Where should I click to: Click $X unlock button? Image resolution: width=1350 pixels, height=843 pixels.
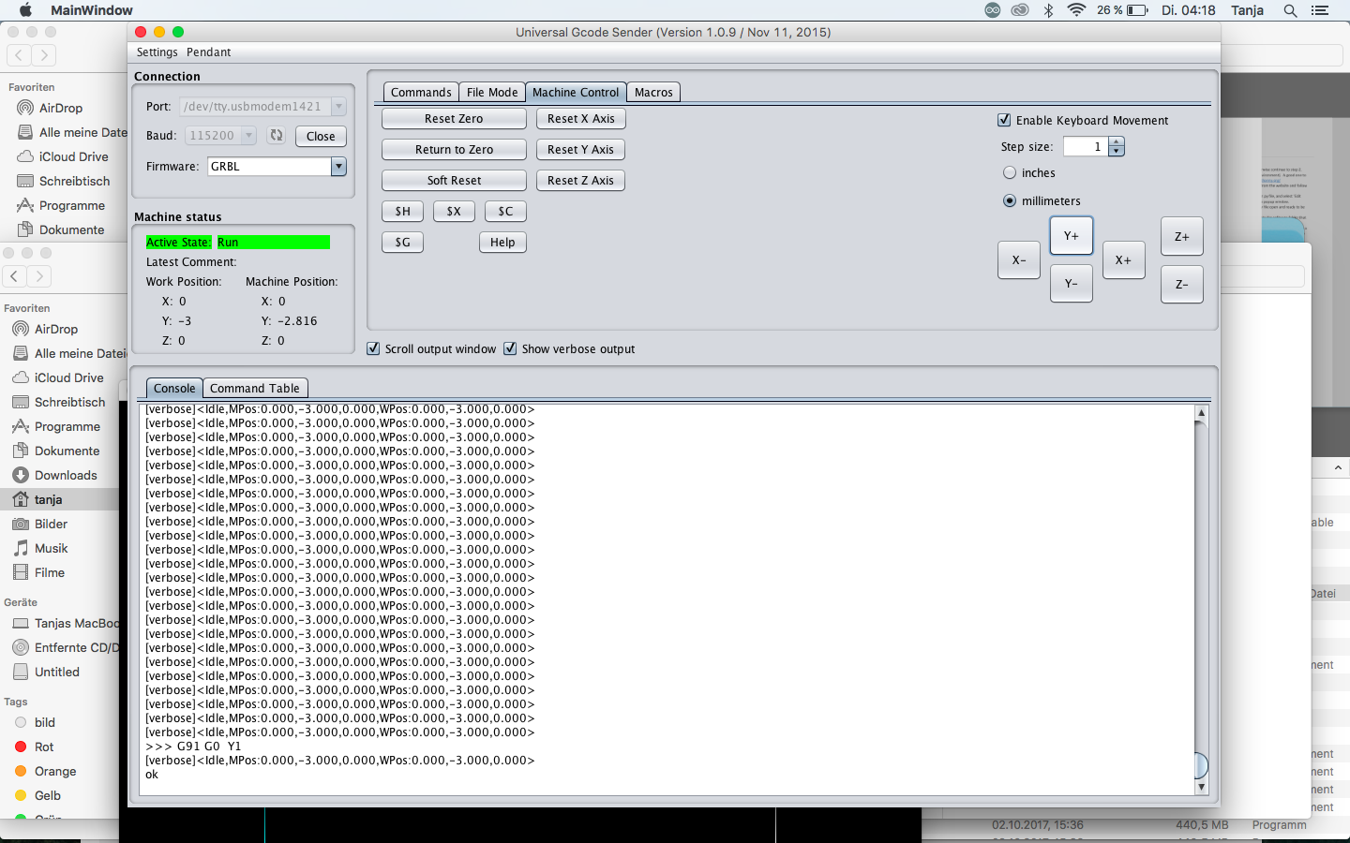point(454,212)
